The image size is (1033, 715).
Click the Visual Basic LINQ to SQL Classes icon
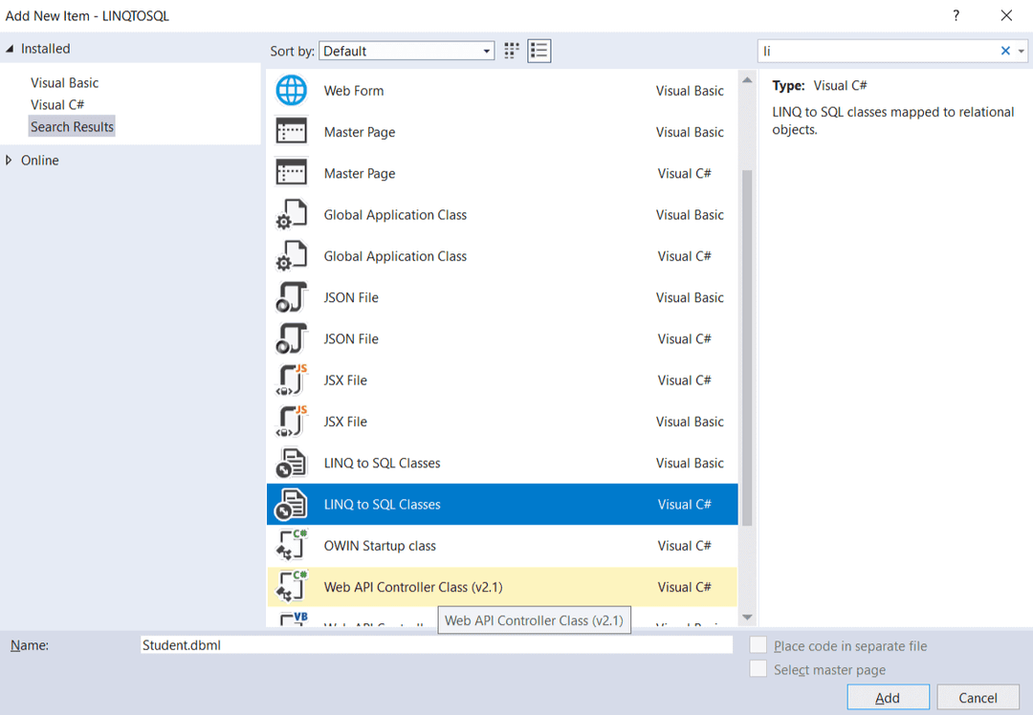[291, 463]
